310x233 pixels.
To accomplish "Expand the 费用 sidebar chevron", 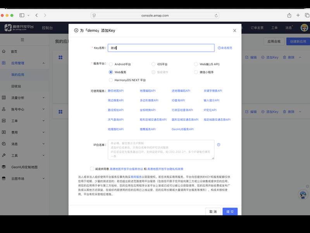I will point(43,132).
